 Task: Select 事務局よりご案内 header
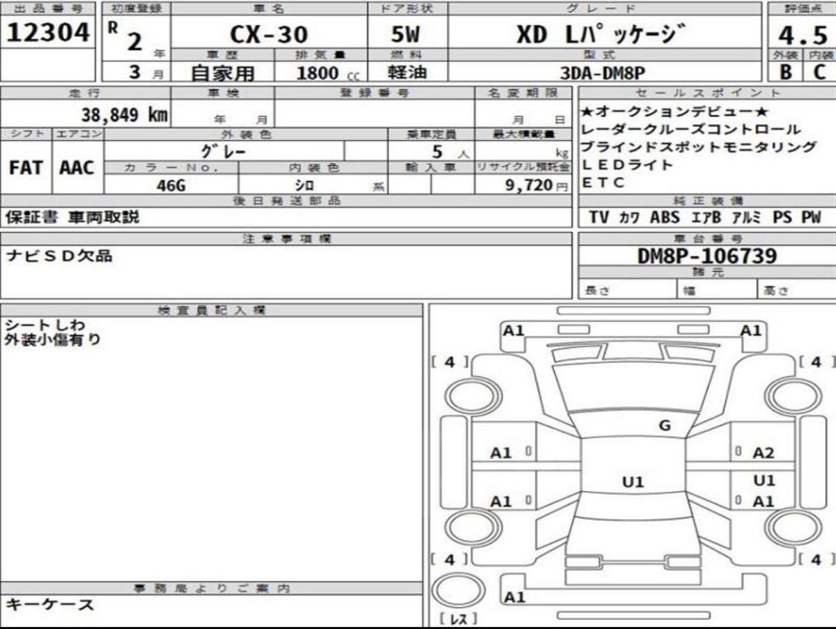click(x=212, y=589)
